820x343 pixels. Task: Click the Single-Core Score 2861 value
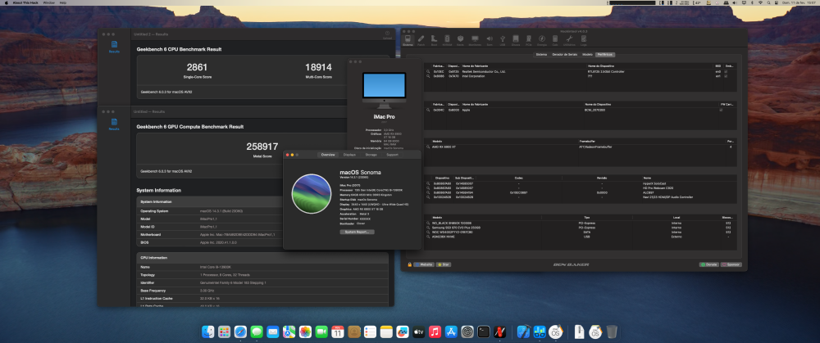(197, 67)
